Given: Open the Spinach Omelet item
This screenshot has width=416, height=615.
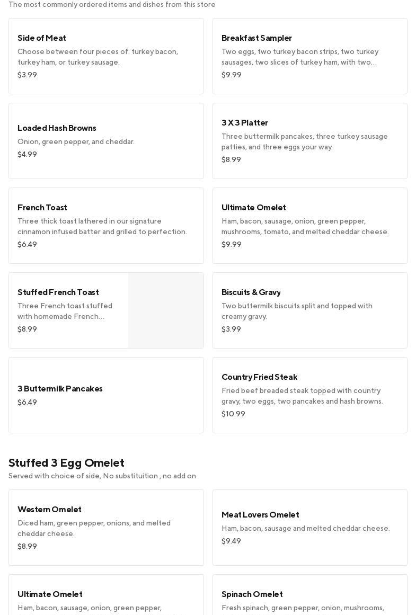Looking at the screenshot, I should [309, 596].
